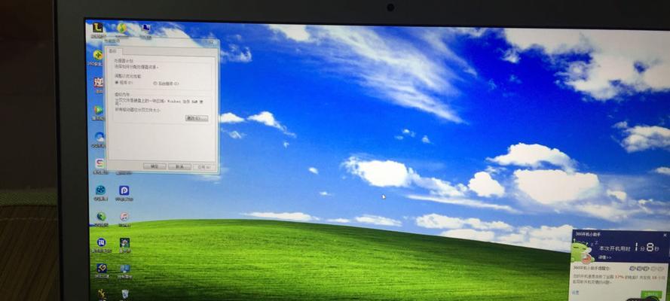Click the green mascot in 360 popup
Screen dimensions: 670x301
[x=583, y=252]
